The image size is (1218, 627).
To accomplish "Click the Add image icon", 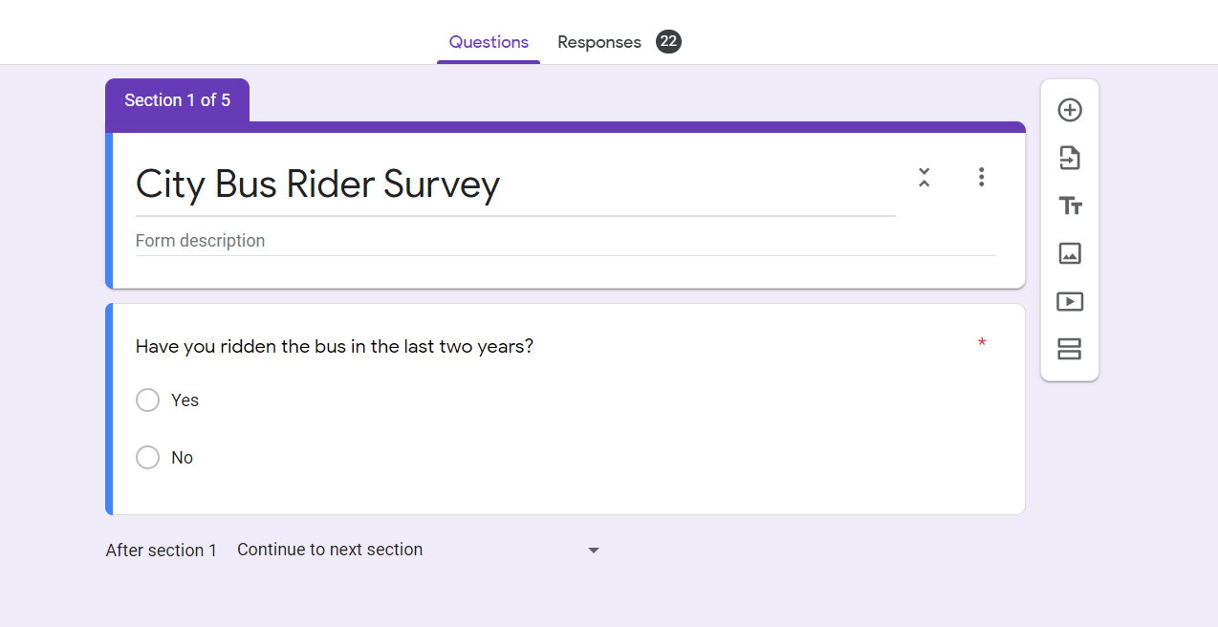I will coord(1069,253).
